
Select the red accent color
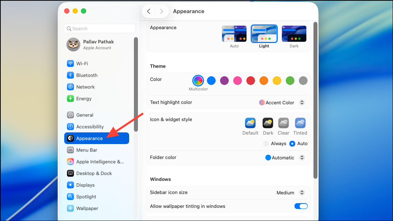pos(251,81)
